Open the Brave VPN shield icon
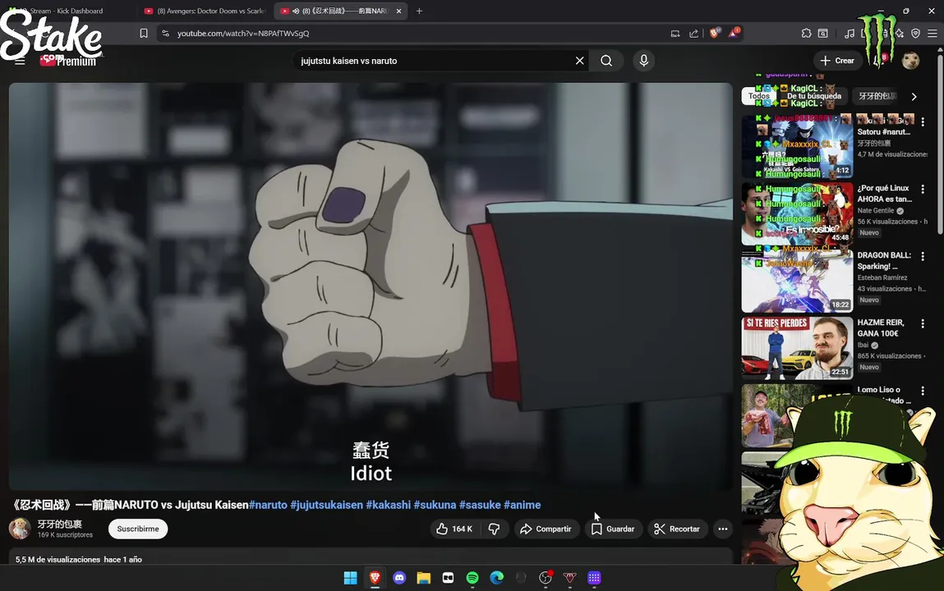Screen dimensions: 944x591 coord(916,34)
